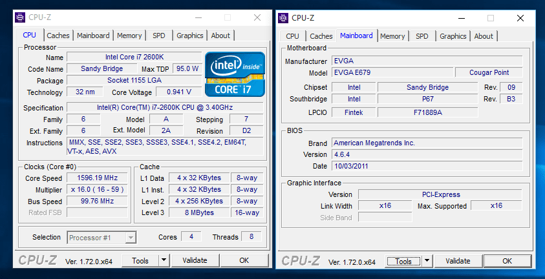545x279 pixels.
Task: Click the Sandy Bridge code name field
Action: [x=102, y=68]
